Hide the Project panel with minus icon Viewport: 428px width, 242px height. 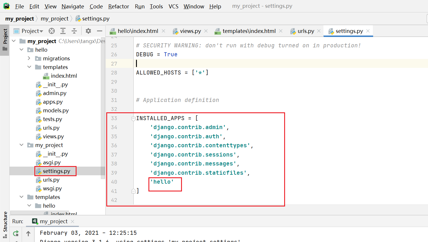coord(100,31)
